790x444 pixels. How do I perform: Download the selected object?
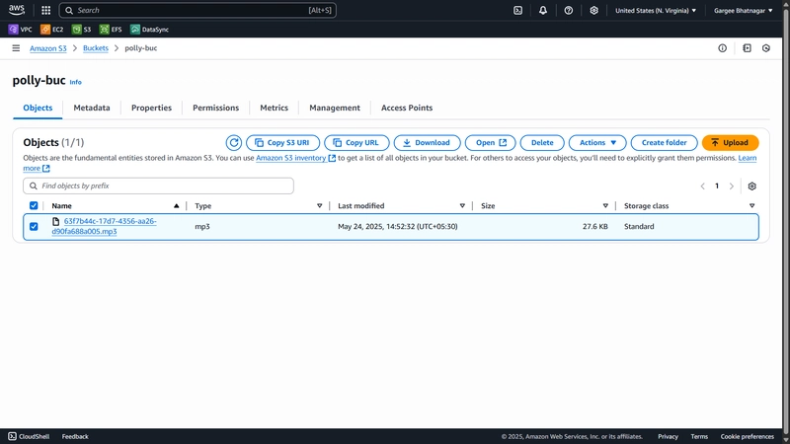(x=428, y=142)
